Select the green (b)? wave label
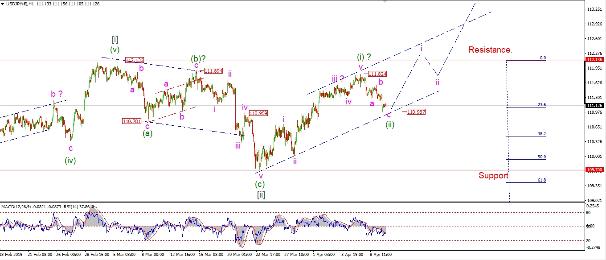The height and width of the screenshot is (260, 606). tap(198, 58)
